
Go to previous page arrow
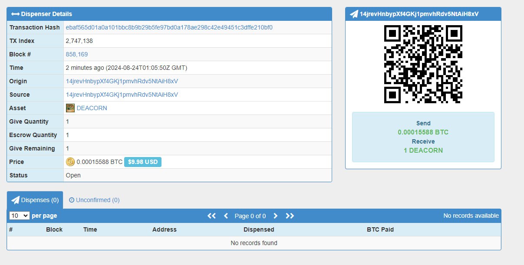(226, 216)
